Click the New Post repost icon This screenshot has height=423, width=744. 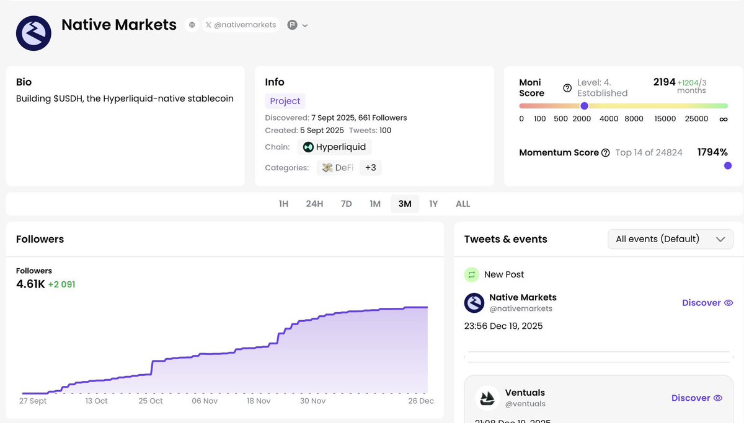(x=472, y=274)
